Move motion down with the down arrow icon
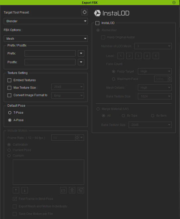The height and width of the screenshot is (219, 180). click(x=25, y=190)
